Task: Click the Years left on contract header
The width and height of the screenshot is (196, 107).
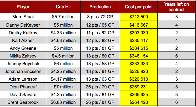Action: (177, 7)
